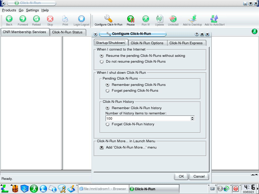The height and width of the screenshot is (194, 259).
Task: Increase history items with up spinner arrow
Action: click(192, 117)
